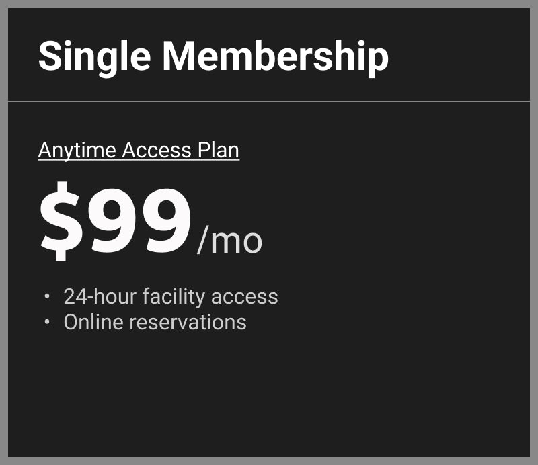Viewport: 538px width, 465px height.
Task: Select the Online reservations list item
Action: (155, 322)
